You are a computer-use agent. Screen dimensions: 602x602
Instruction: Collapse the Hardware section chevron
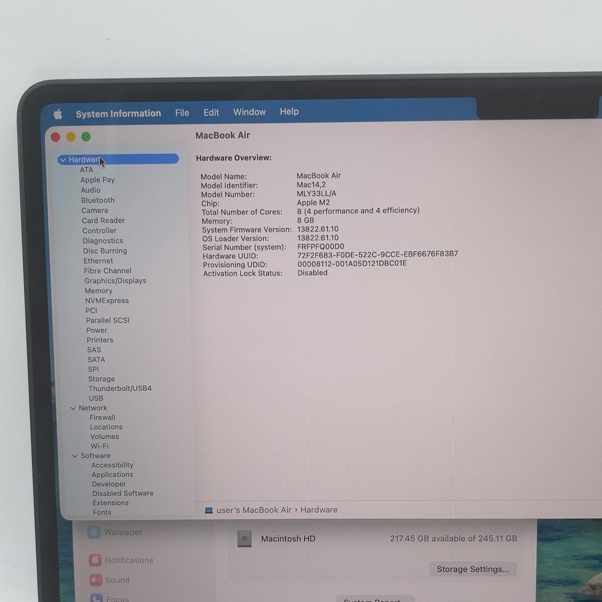coord(63,160)
